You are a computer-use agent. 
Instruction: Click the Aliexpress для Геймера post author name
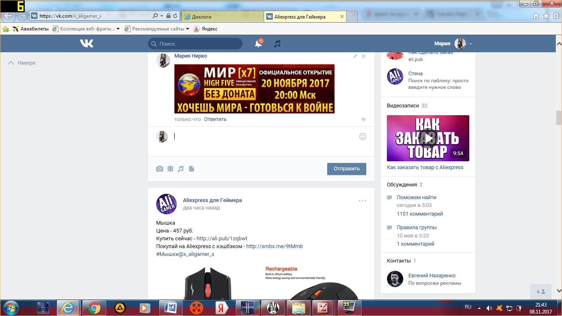(212, 200)
